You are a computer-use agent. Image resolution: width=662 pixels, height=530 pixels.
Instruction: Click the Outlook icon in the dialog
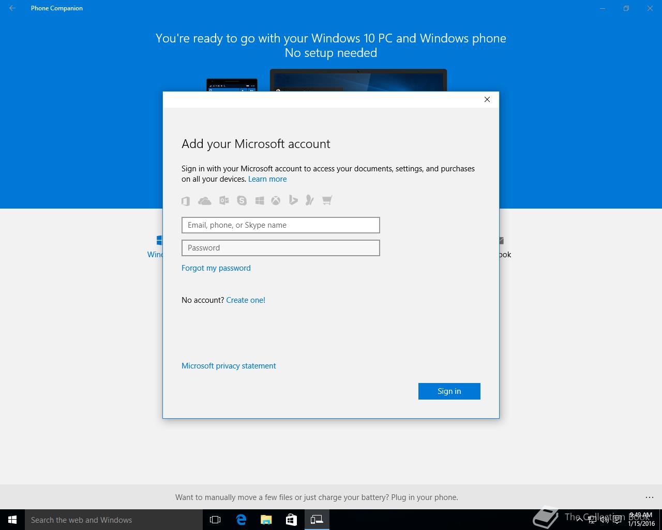coord(224,200)
